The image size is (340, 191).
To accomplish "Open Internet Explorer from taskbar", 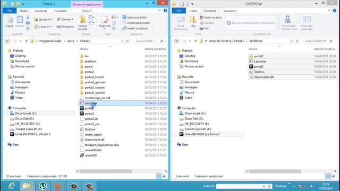I will 12,186.
